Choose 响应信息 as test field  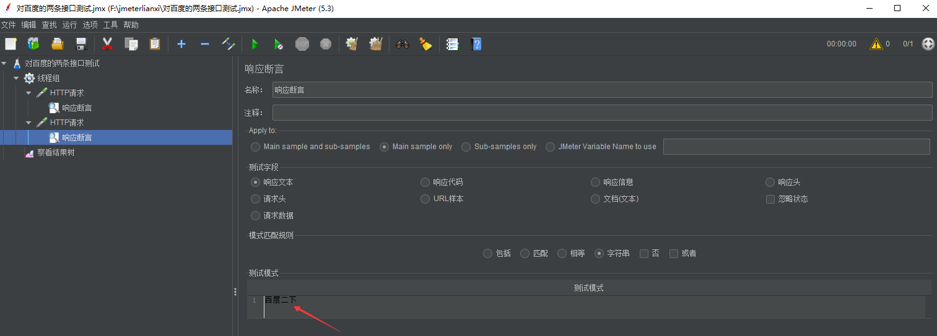click(612, 182)
